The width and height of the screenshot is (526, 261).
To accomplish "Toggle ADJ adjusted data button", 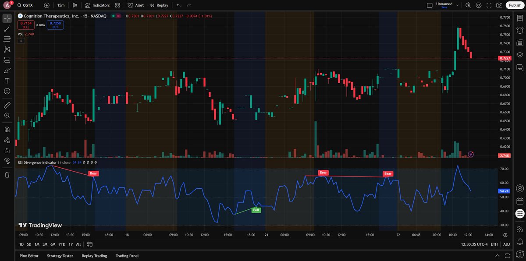I will click(x=506, y=244).
